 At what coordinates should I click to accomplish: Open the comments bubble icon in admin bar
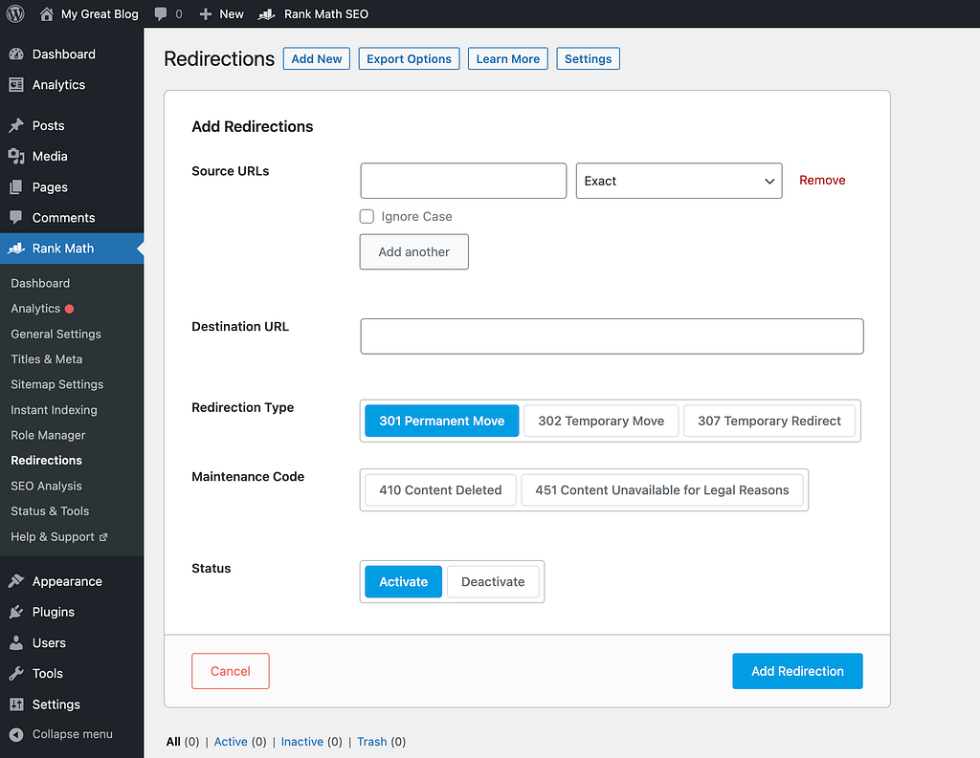162,14
